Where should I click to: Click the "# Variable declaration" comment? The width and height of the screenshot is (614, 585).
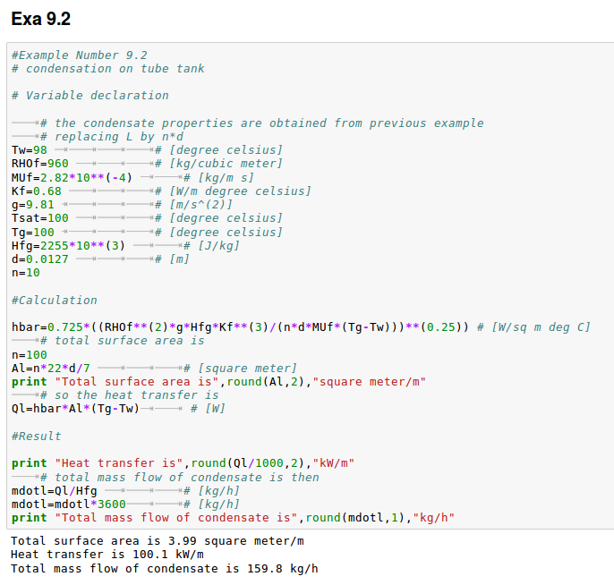coord(90,96)
